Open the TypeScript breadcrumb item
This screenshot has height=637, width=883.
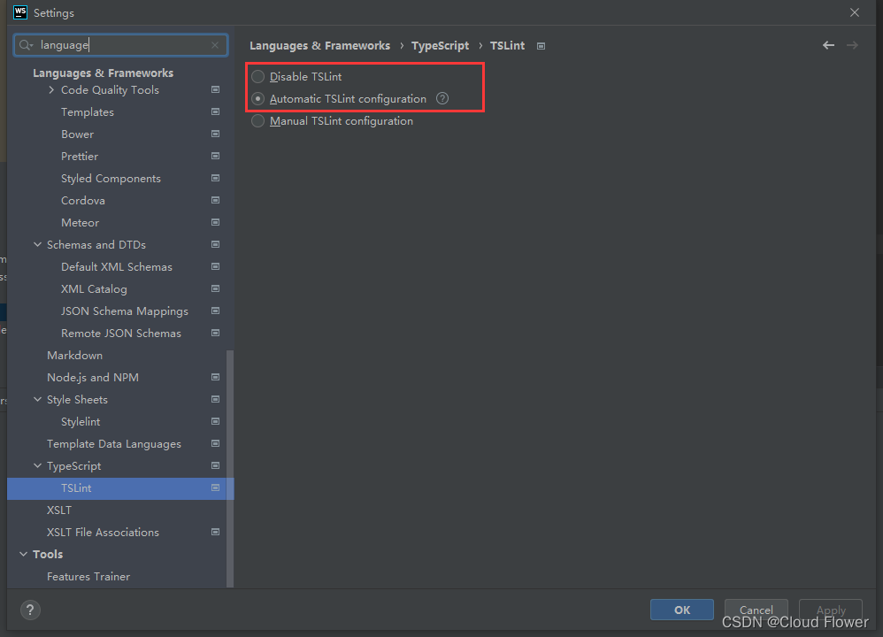[x=440, y=45]
